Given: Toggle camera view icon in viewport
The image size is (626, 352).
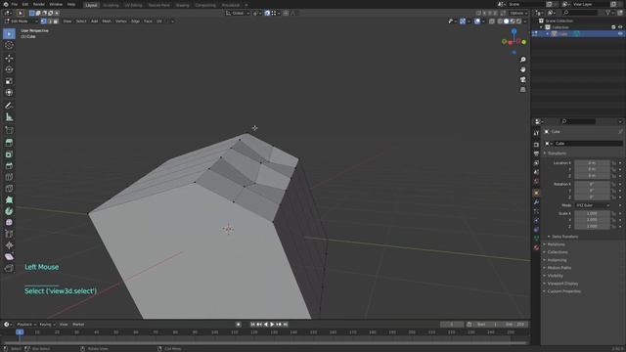Looking at the screenshot, I should coord(522,79).
